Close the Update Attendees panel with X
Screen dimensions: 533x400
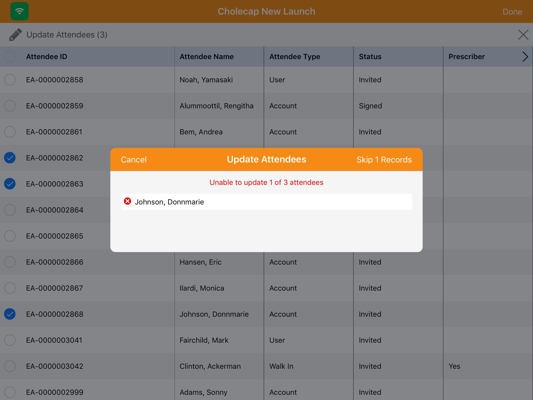tap(523, 35)
